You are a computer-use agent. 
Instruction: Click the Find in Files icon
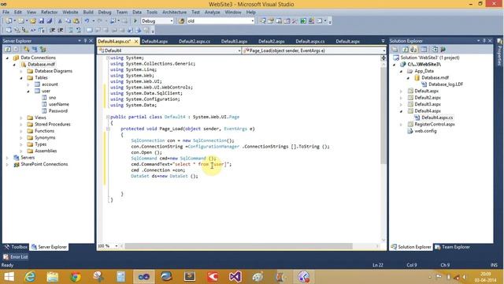click(182, 21)
